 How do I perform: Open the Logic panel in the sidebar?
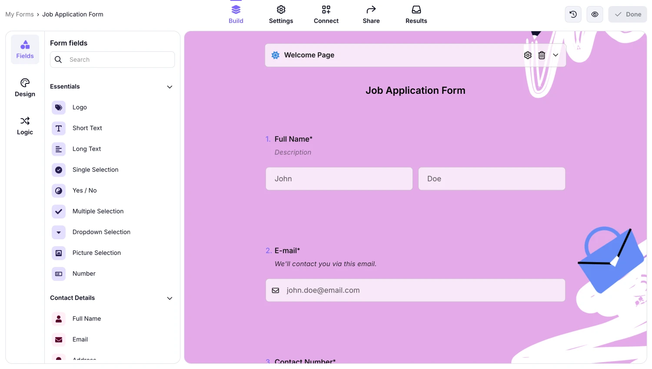[24, 126]
